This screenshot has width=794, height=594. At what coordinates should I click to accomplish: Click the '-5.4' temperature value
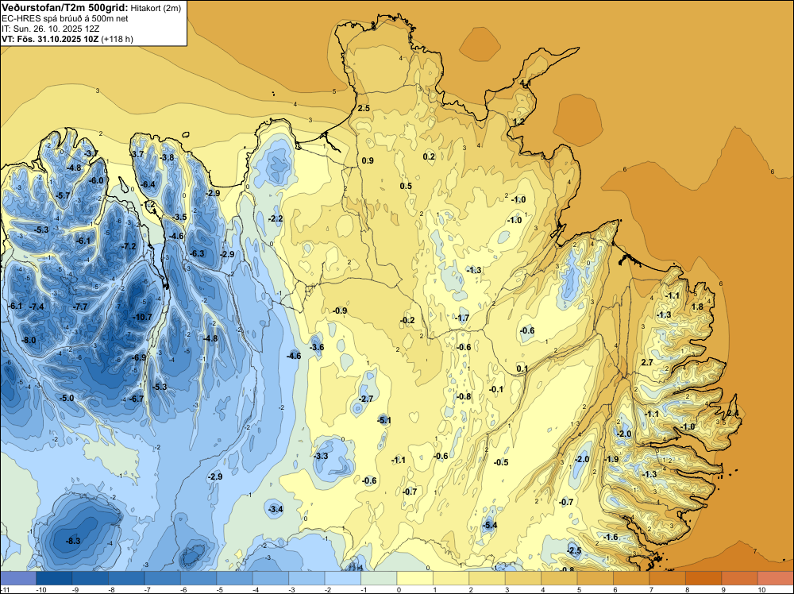pos(490,525)
